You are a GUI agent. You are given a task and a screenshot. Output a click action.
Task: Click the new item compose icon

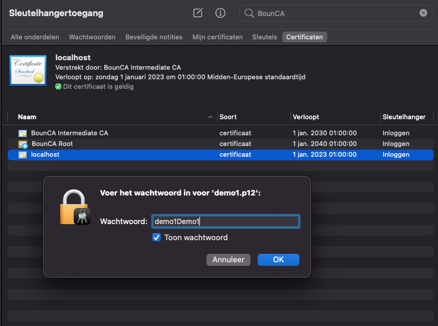coord(198,13)
